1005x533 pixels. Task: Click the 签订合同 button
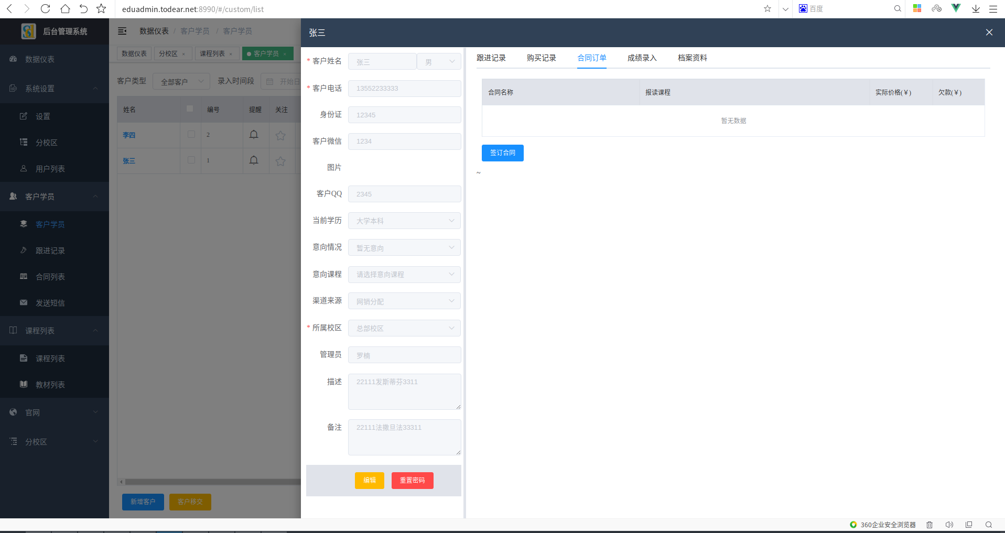coord(503,153)
